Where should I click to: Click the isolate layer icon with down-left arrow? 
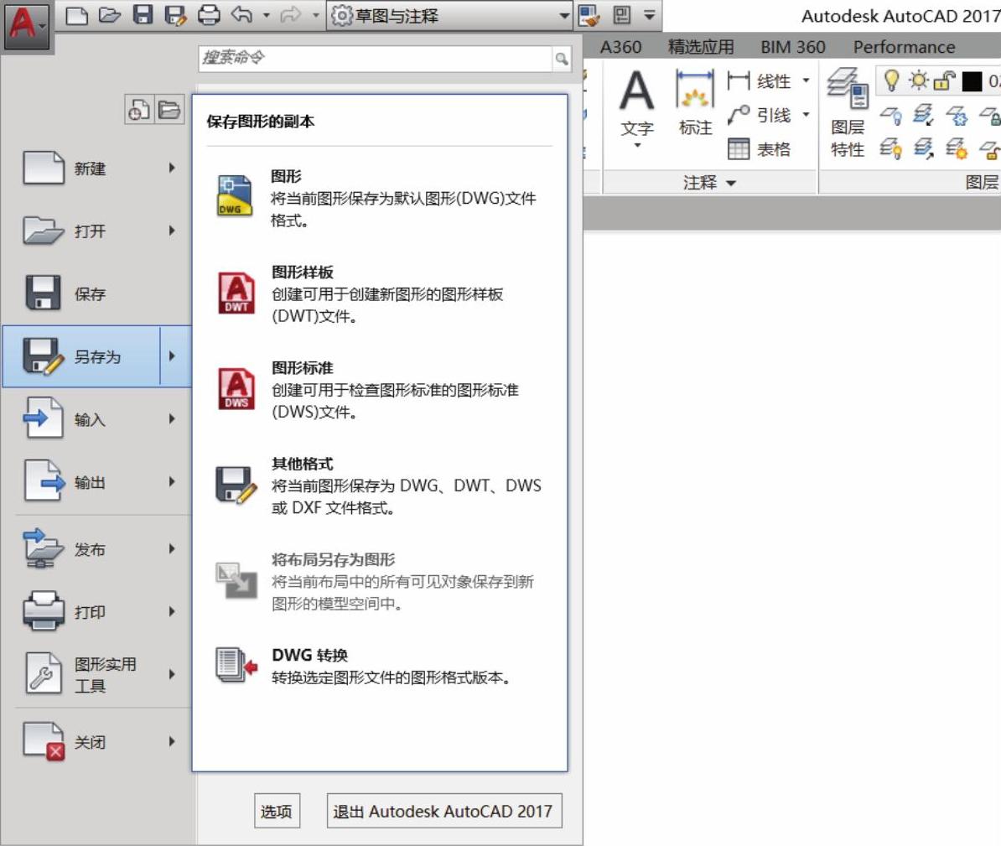pos(924,116)
